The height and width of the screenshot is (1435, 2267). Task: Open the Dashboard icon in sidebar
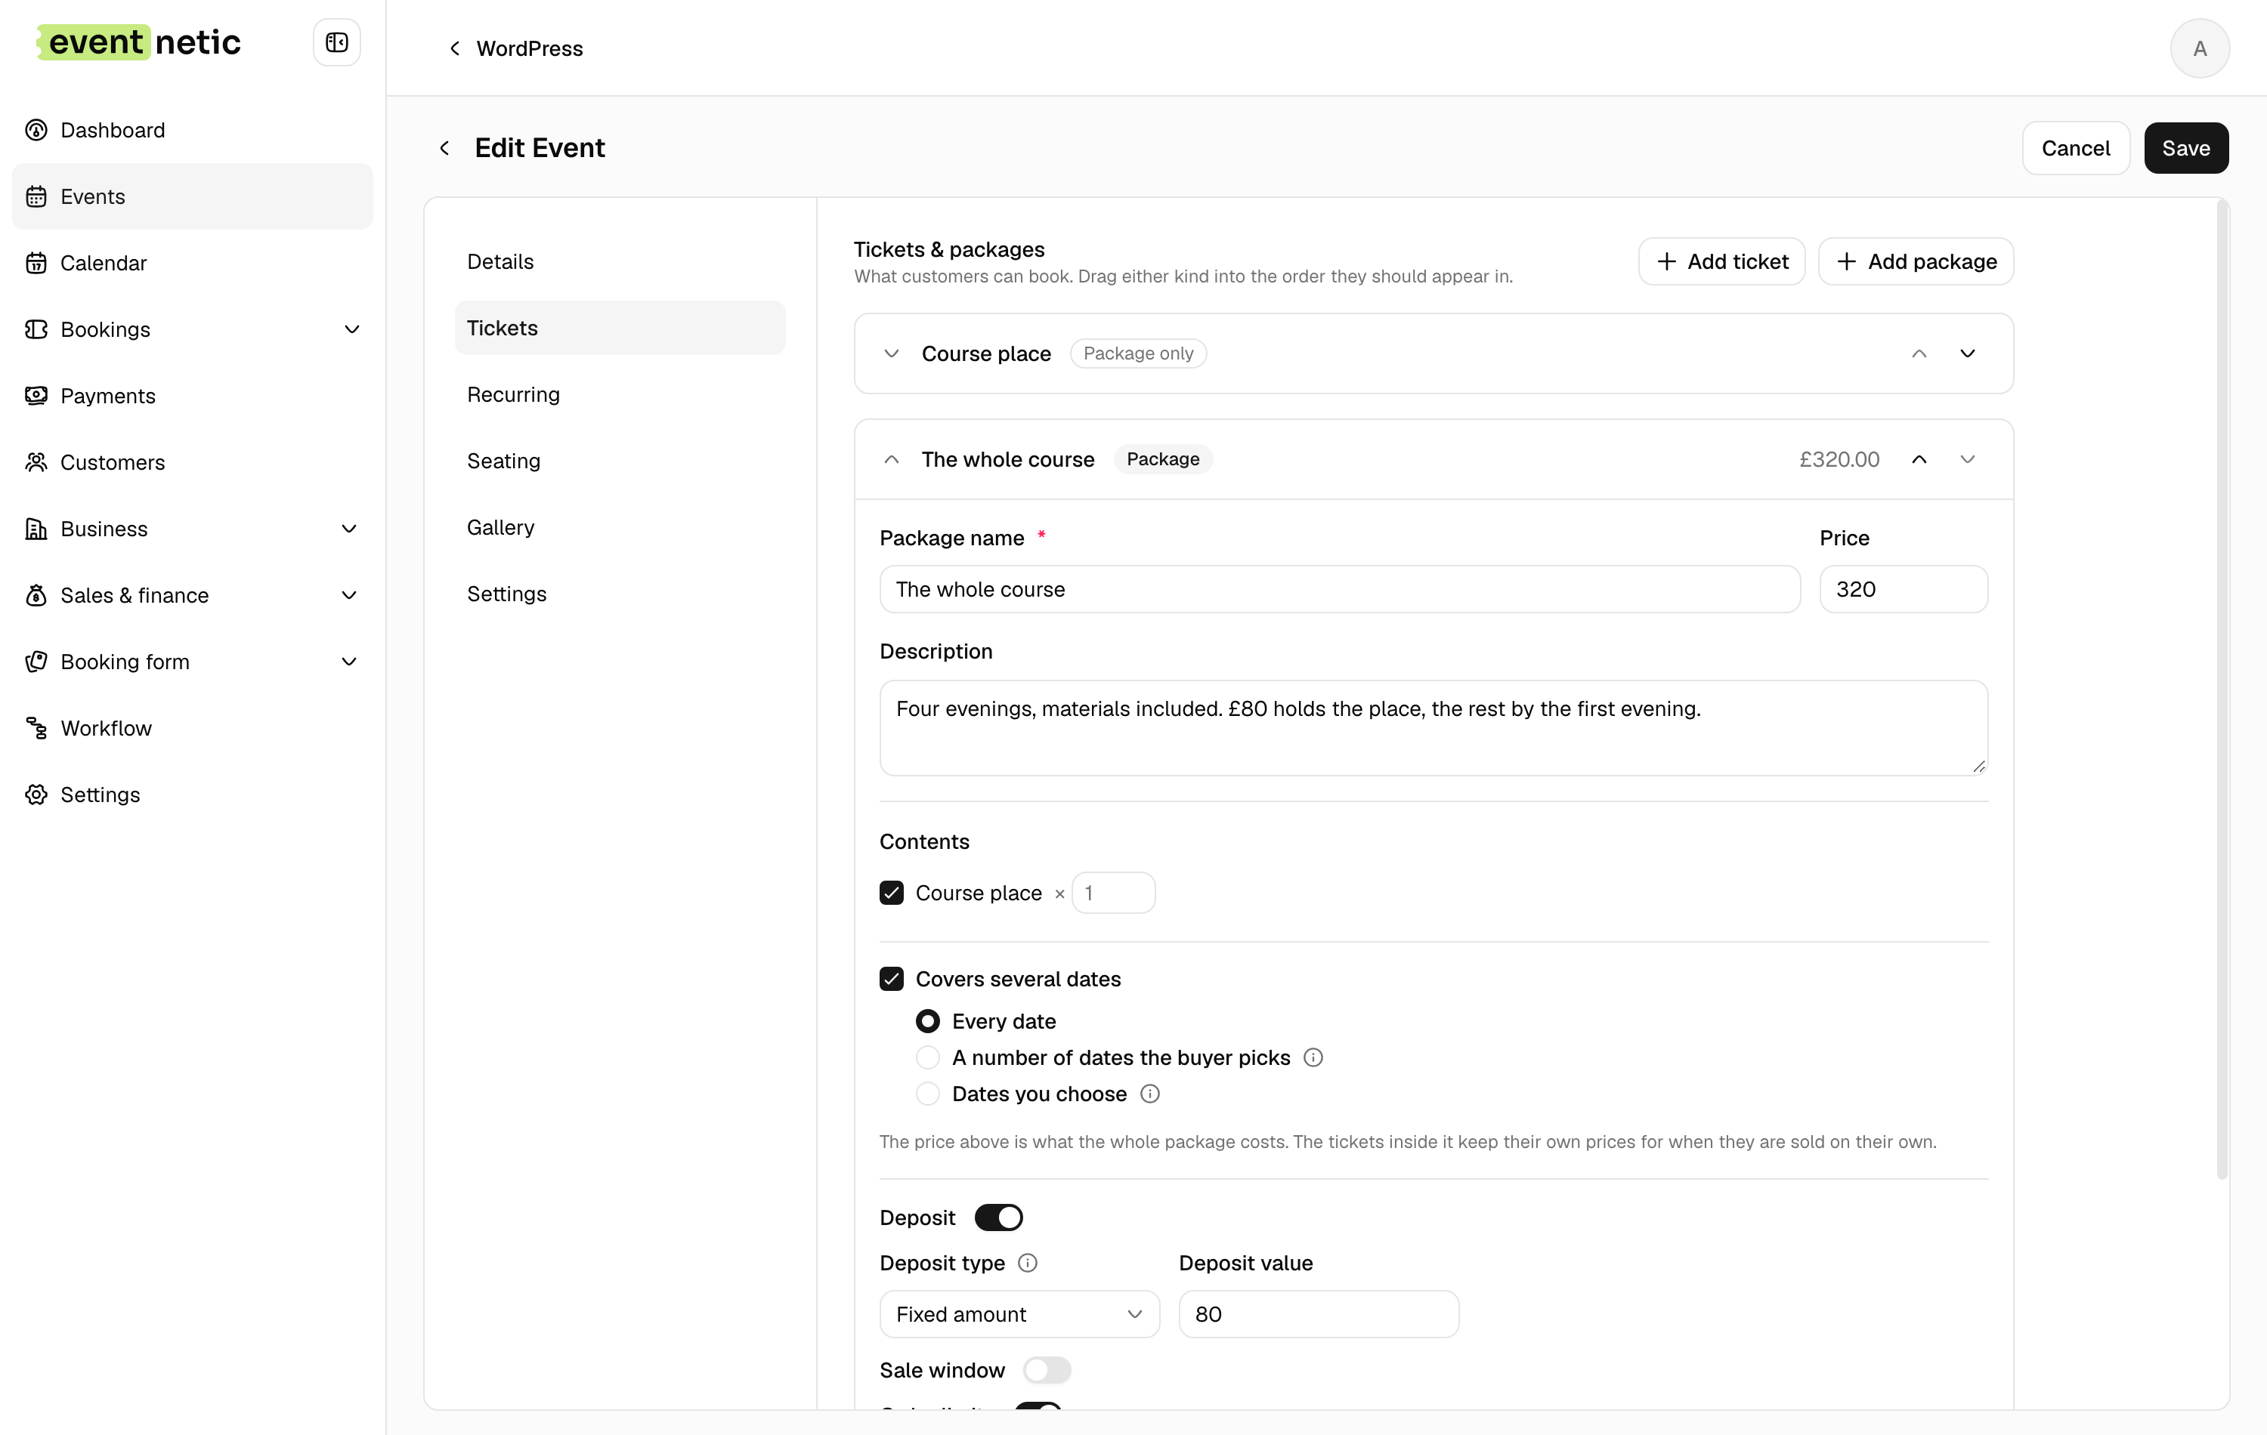point(37,130)
